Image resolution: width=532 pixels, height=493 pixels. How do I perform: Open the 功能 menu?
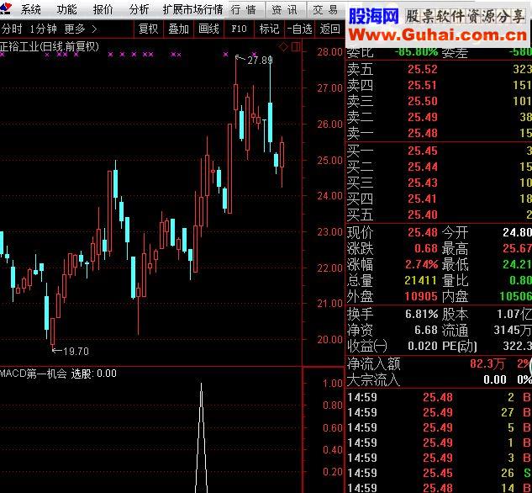pos(66,9)
